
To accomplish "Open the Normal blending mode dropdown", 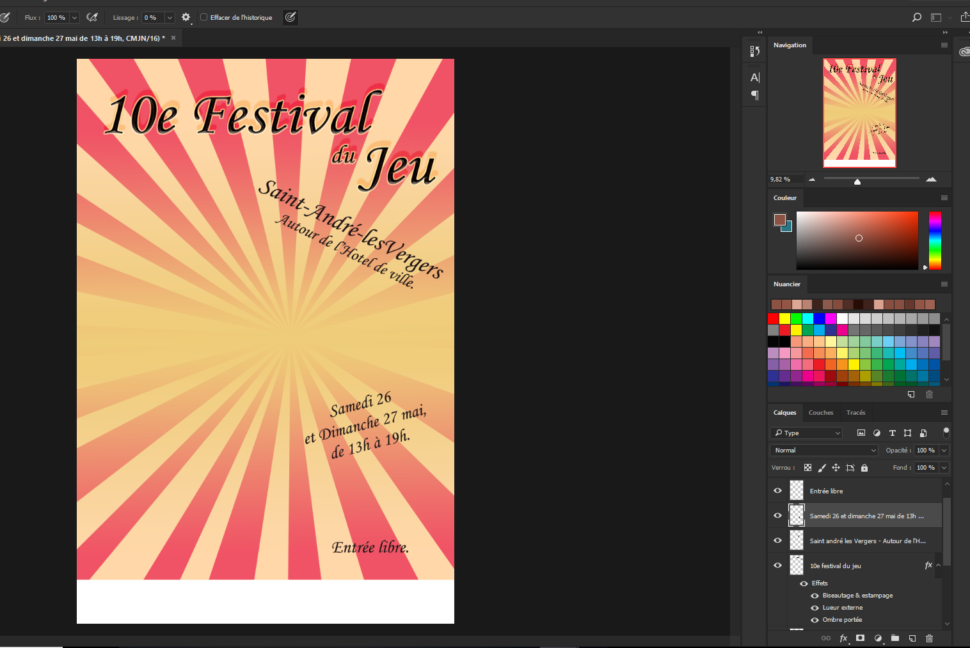I will [x=823, y=450].
